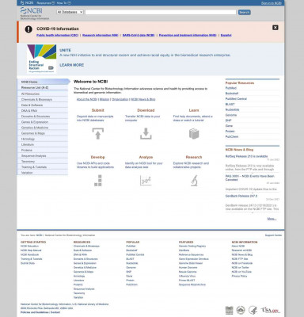The height and width of the screenshot is (317, 304).
Task: Open Sequence Analysis in sidebar
Action: pyautogui.click(x=43, y=156)
